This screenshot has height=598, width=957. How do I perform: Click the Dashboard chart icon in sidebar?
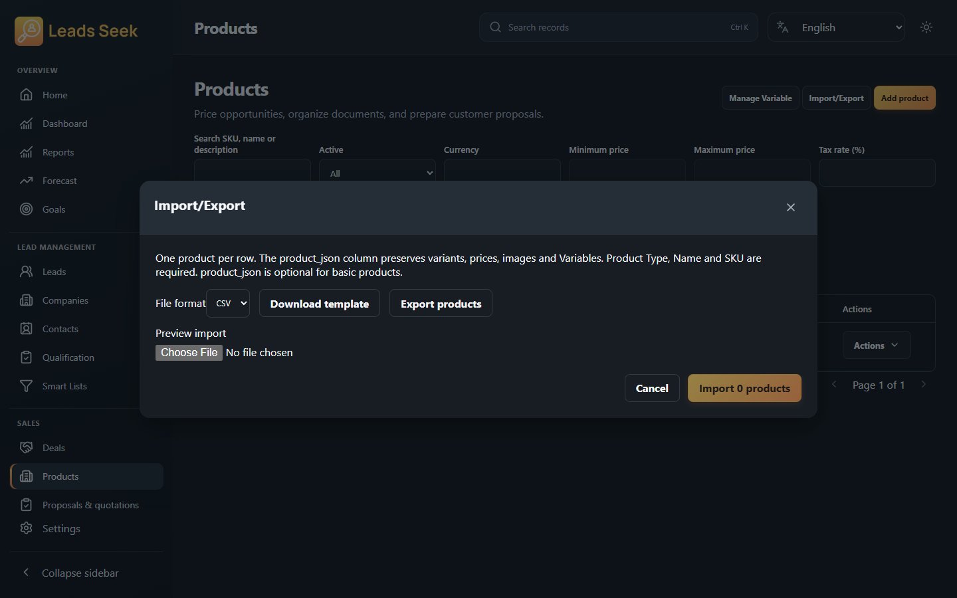click(x=26, y=124)
